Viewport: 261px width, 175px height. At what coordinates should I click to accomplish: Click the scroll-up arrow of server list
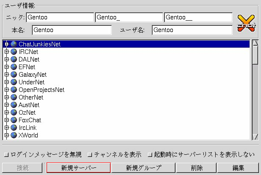(255, 43)
